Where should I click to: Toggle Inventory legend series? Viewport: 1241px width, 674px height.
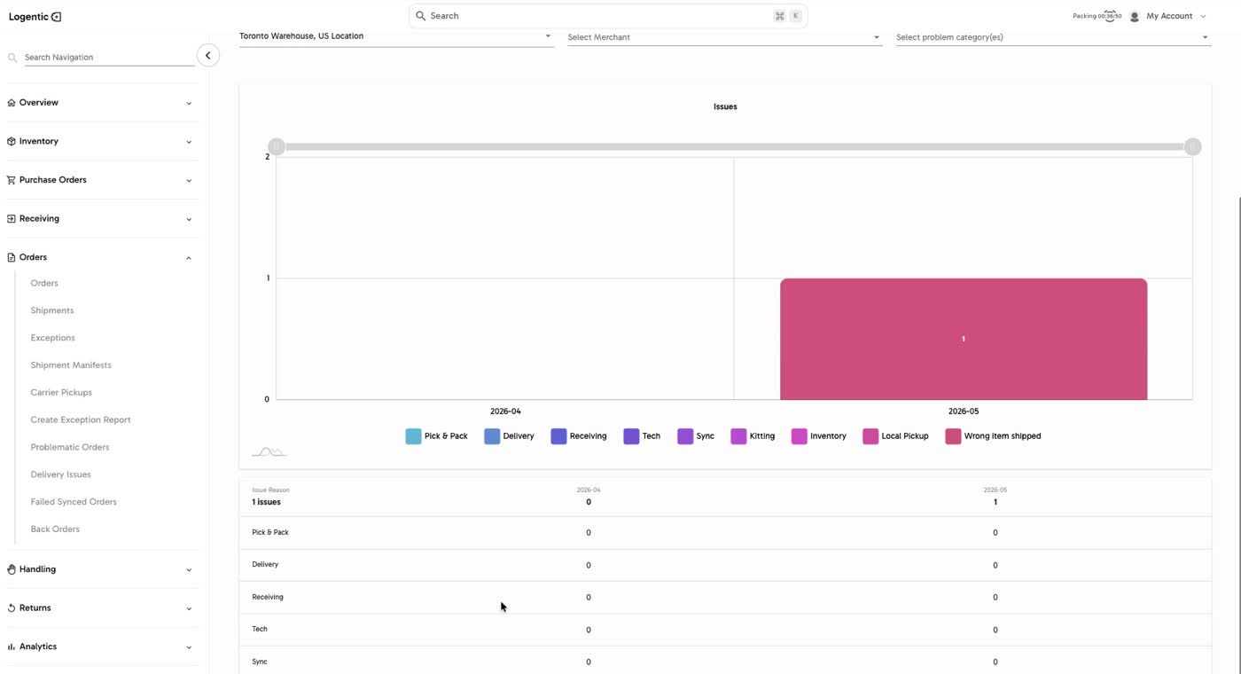coord(818,436)
